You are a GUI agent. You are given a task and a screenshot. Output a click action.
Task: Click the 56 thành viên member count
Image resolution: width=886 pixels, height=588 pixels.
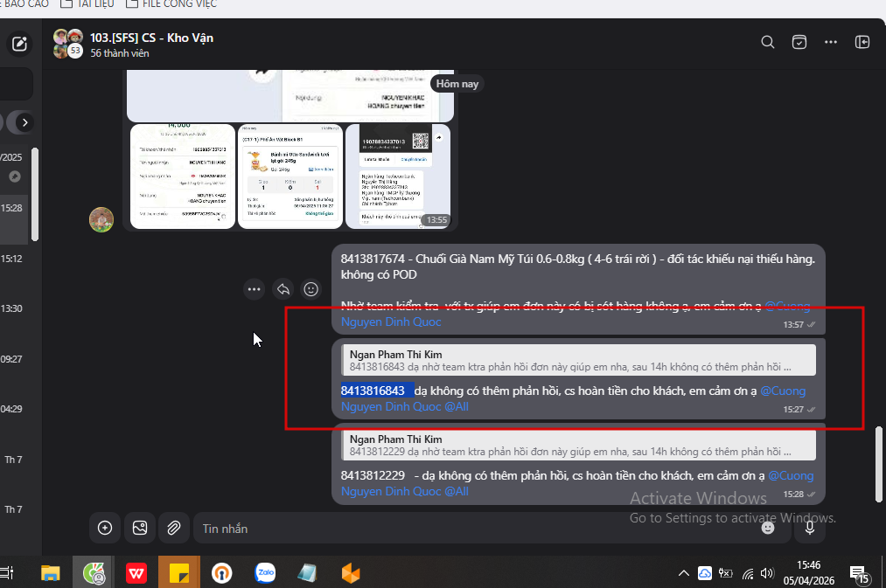pyautogui.click(x=120, y=53)
